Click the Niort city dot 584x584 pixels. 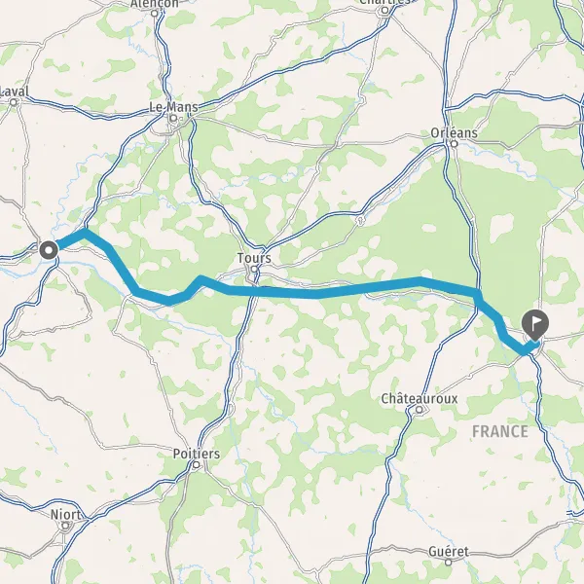65,526
